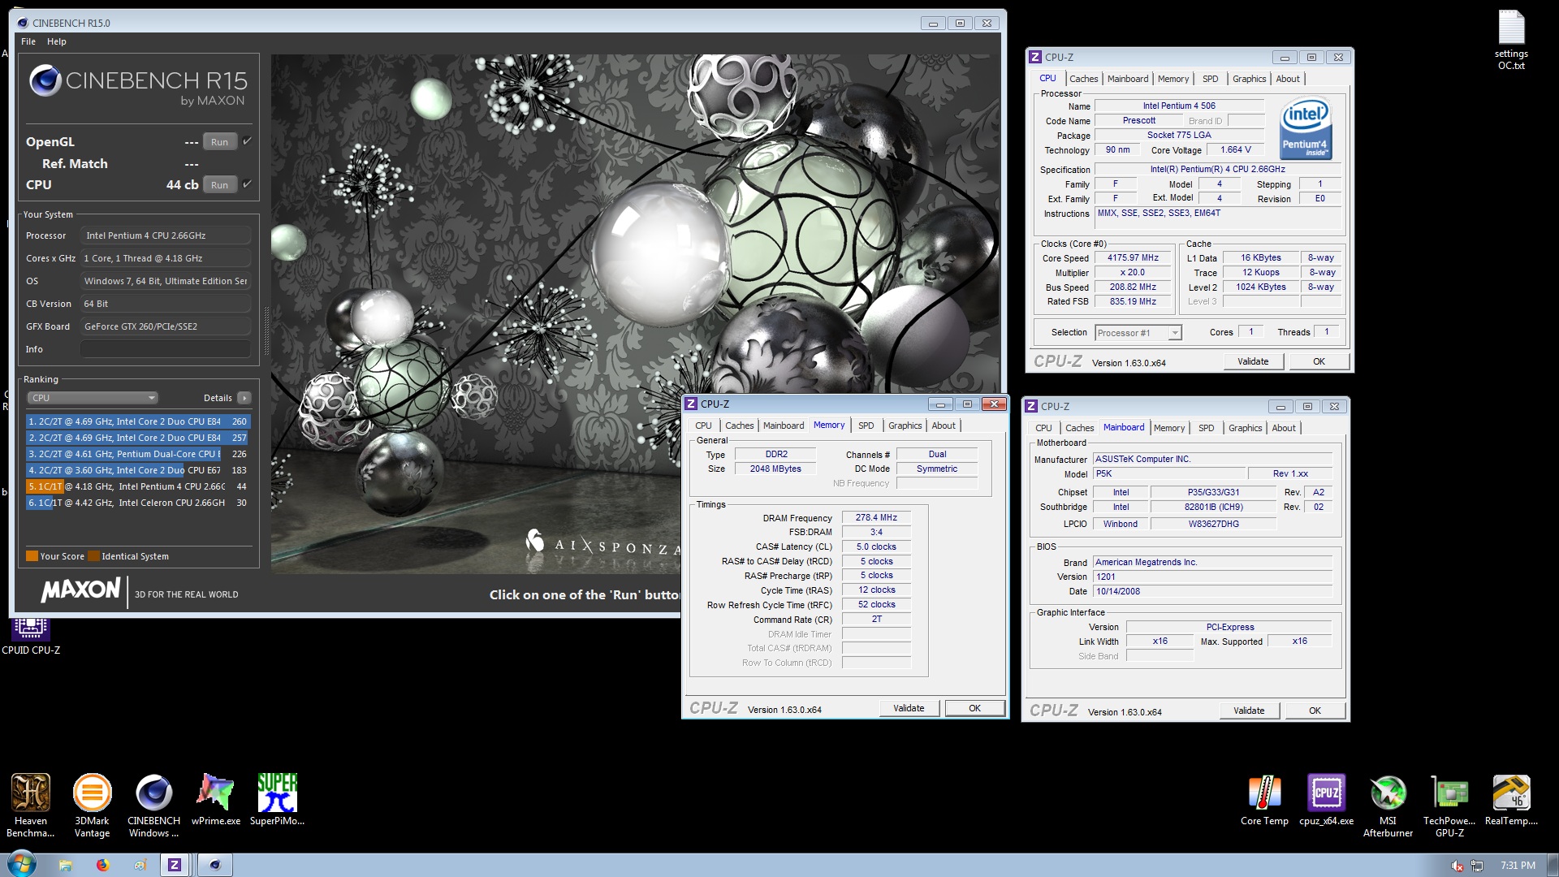Switch to SPD tab in Memory CPU-Z window
The height and width of the screenshot is (877, 1559).
(x=866, y=426)
